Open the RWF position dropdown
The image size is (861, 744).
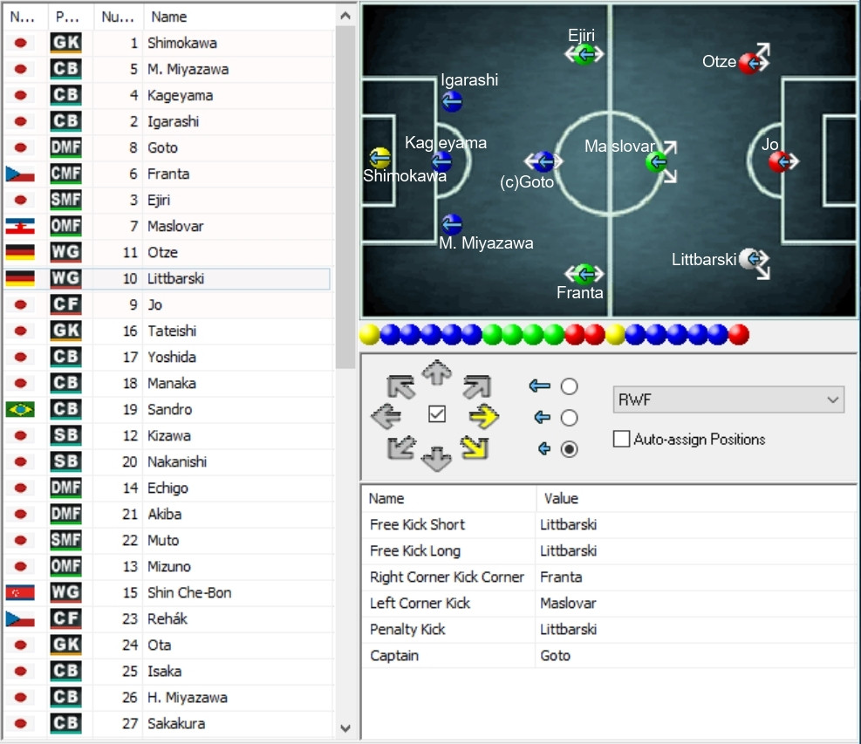(728, 399)
